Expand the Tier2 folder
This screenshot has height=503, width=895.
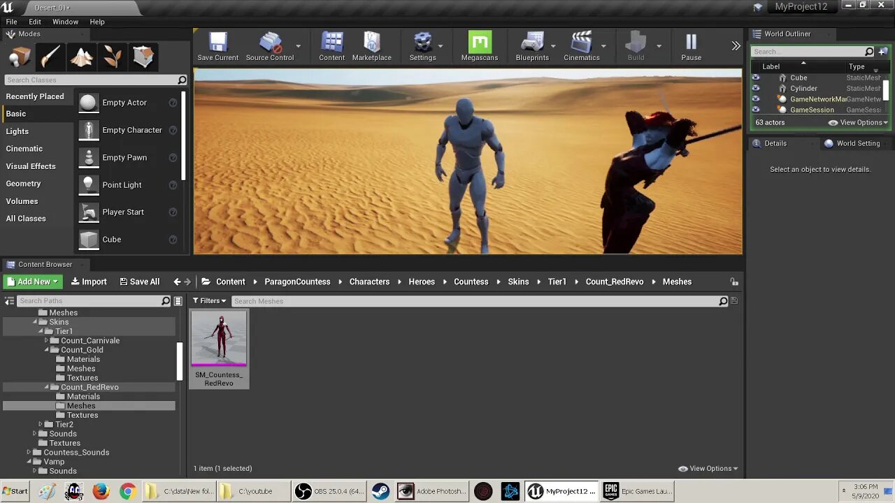[41, 425]
